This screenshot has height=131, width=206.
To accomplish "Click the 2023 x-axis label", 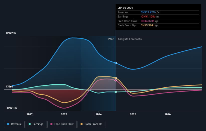I will pos(64,114).
